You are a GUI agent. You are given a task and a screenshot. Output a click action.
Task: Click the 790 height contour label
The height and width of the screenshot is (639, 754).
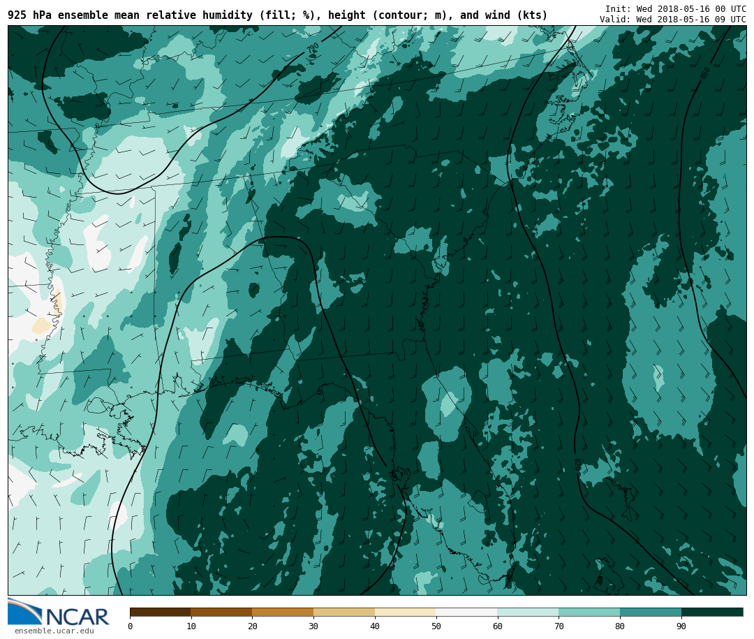(x=313, y=49)
